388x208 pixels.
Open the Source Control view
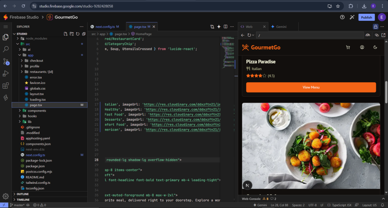(6, 61)
